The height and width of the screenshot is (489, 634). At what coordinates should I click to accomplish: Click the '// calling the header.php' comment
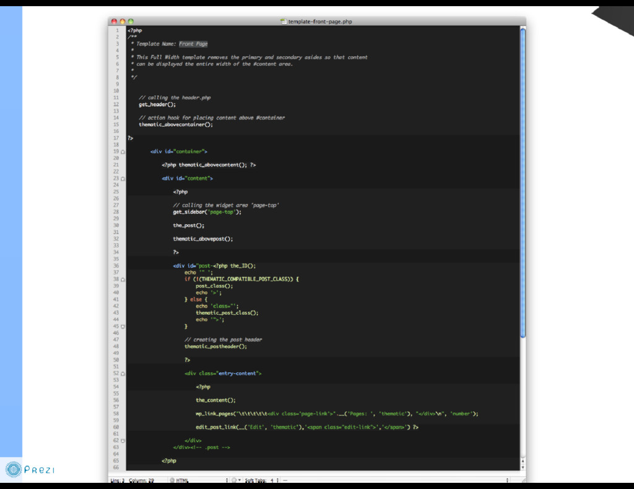(x=175, y=97)
